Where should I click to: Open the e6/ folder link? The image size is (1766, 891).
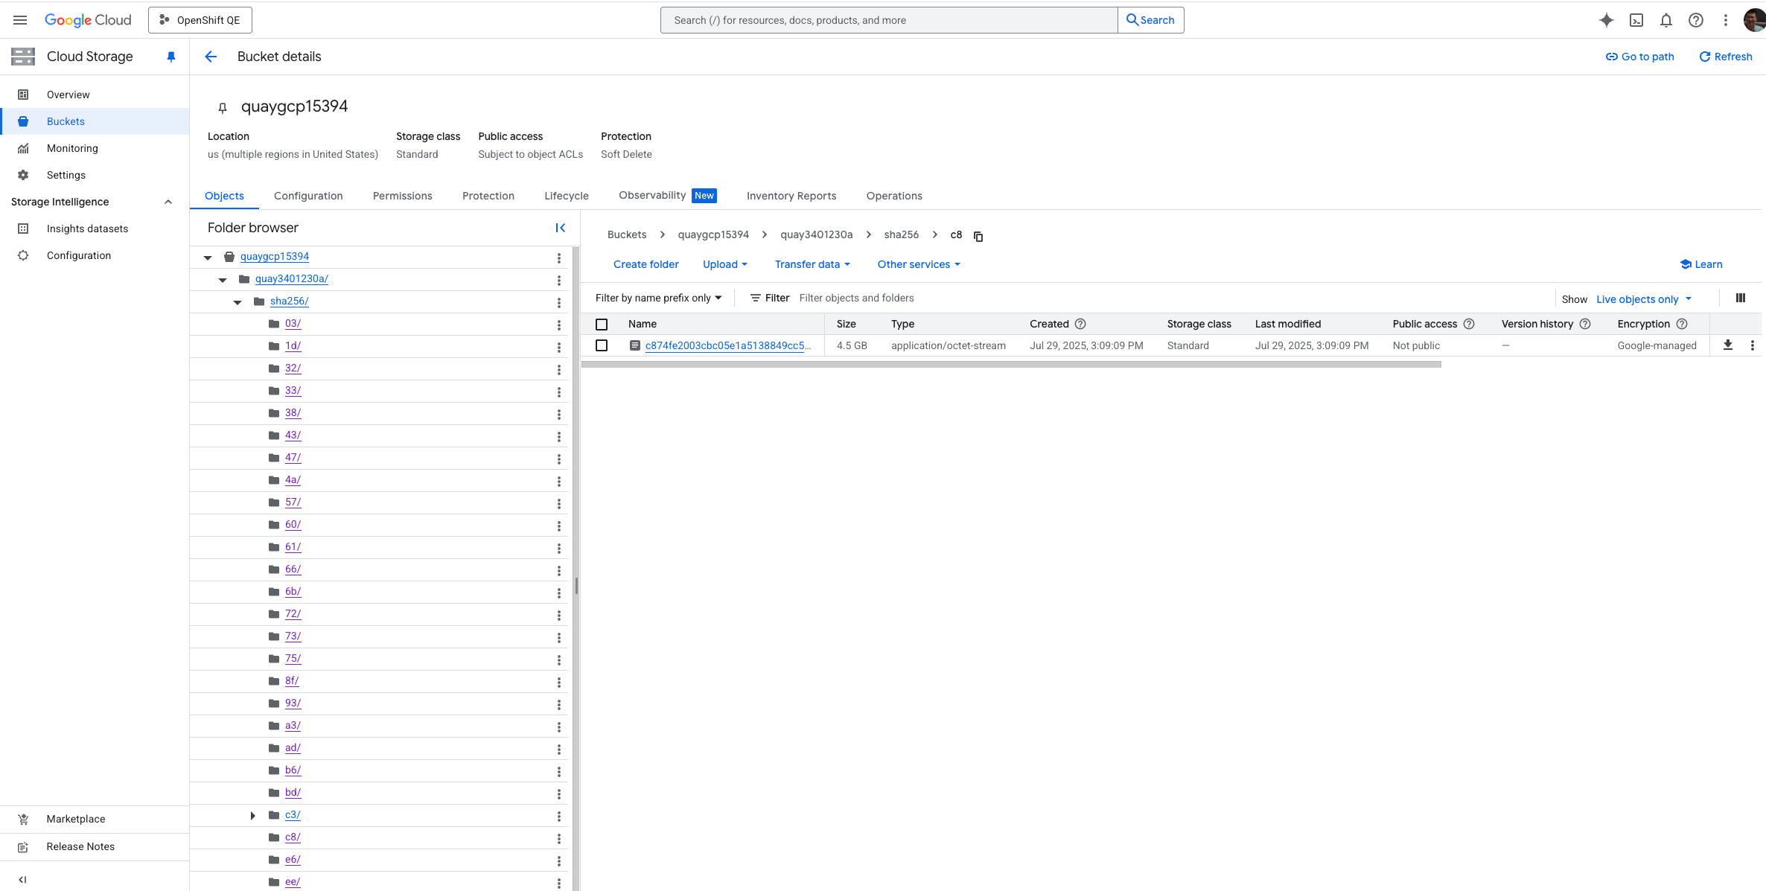(x=293, y=859)
